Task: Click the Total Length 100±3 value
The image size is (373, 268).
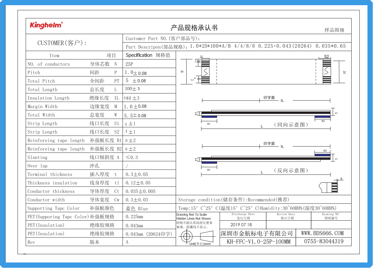Action: click(132, 89)
